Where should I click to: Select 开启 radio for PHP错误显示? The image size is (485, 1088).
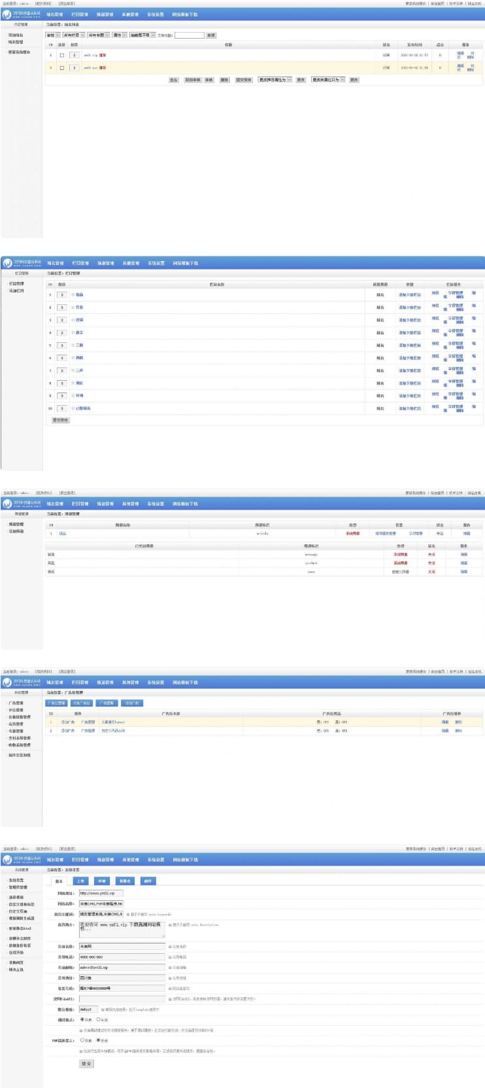coord(82,1040)
